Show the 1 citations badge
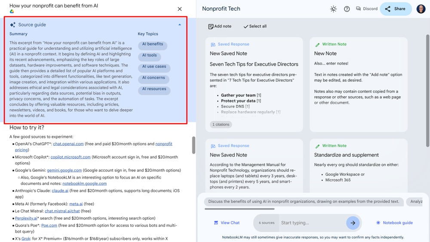430x242 pixels. 221,124
